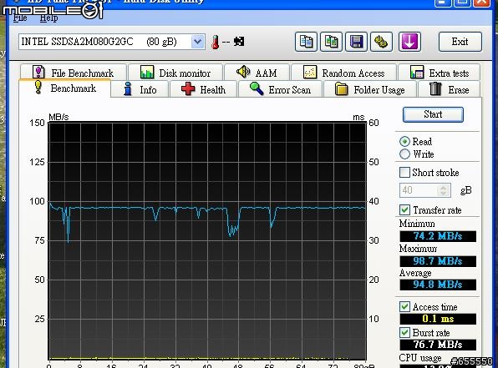Select the Benchmark tab

(x=65, y=88)
